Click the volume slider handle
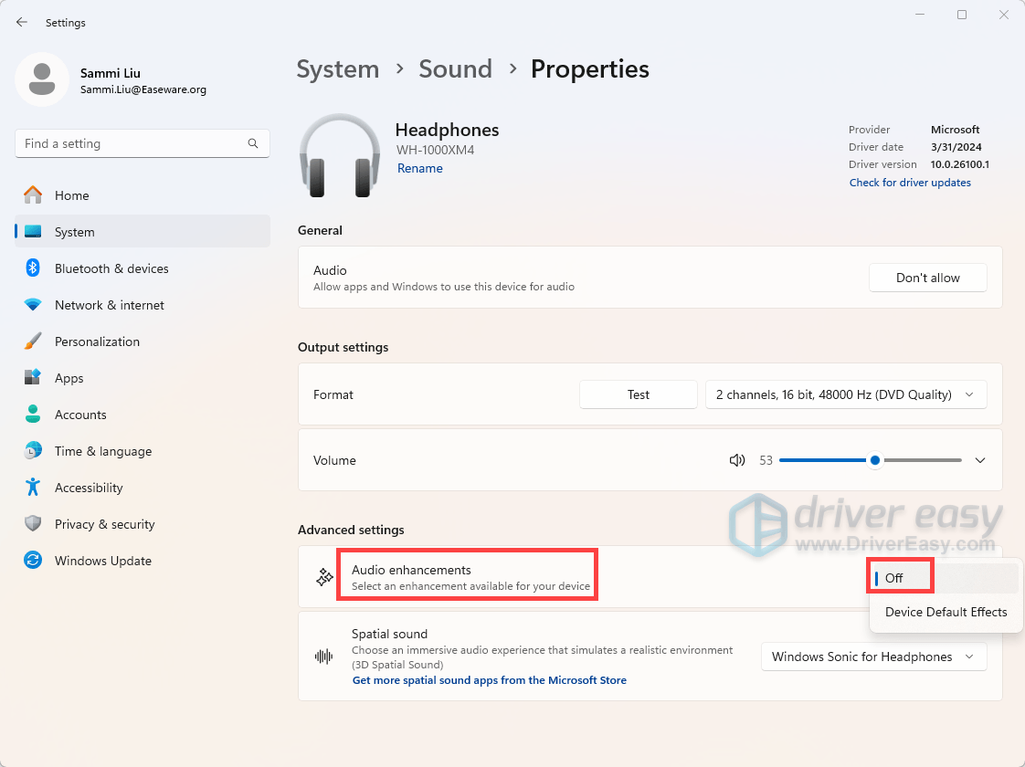Viewport: 1025px width, 767px height. point(875,460)
